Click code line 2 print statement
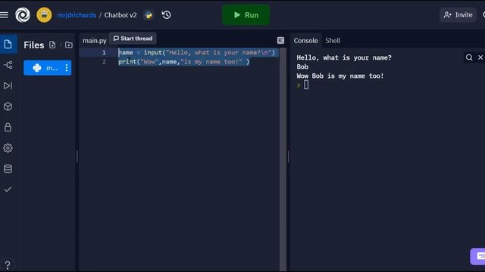Image resolution: width=485 pixels, height=272 pixels. pyautogui.click(x=183, y=62)
